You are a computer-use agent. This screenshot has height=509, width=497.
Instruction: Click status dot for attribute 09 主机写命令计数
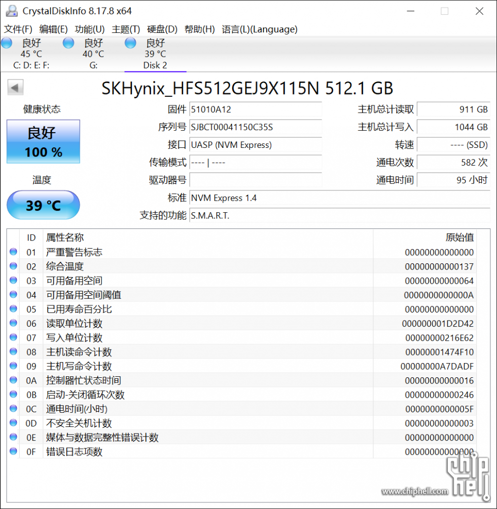coord(13,366)
